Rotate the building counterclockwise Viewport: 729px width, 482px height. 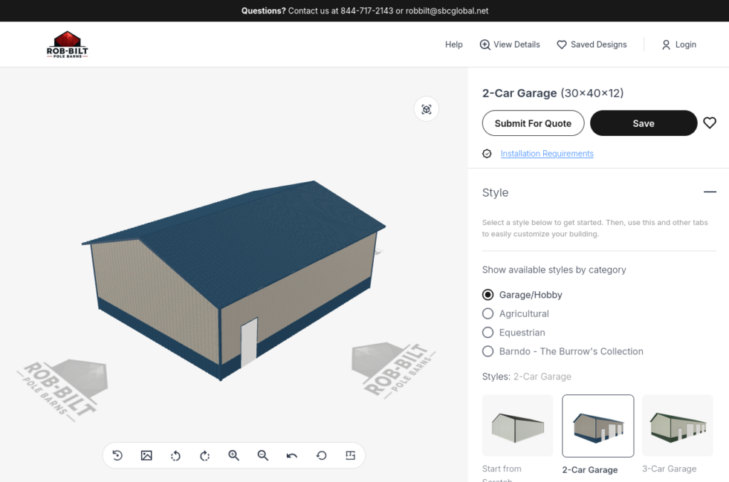point(176,456)
